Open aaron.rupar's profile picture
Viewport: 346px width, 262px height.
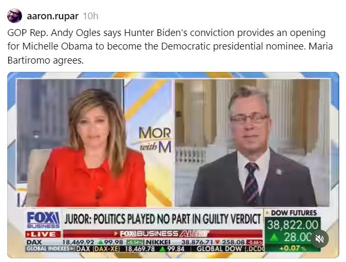15,16
